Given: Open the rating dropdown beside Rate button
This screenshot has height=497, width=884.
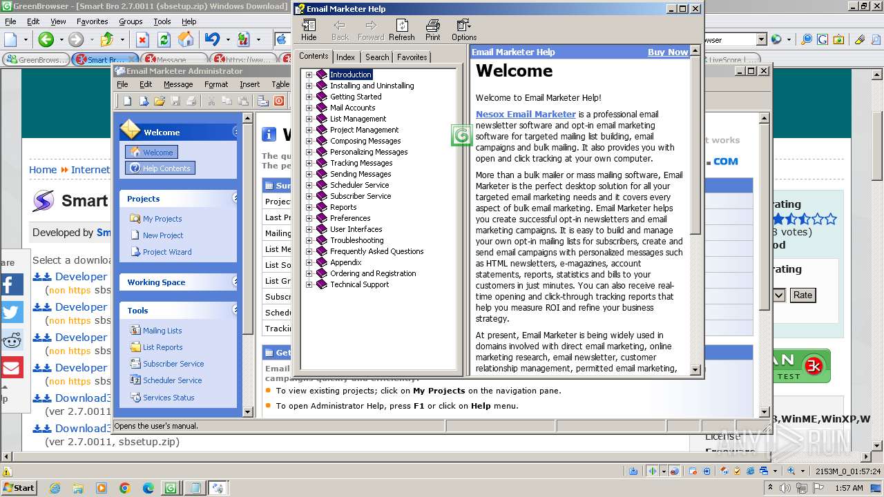Looking at the screenshot, I should pyautogui.click(x=778, y=295).
